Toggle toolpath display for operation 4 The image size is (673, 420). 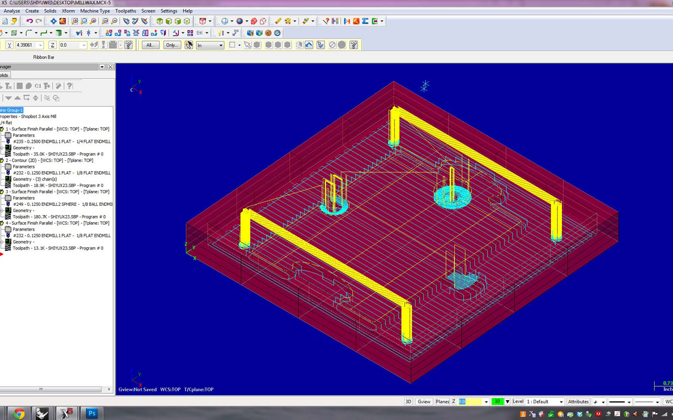(8, 248)
